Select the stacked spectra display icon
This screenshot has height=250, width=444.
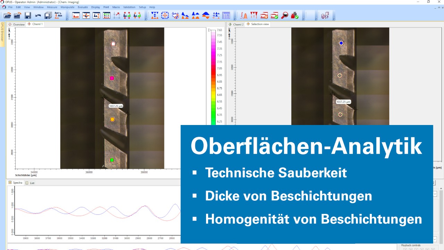point(106,15)
